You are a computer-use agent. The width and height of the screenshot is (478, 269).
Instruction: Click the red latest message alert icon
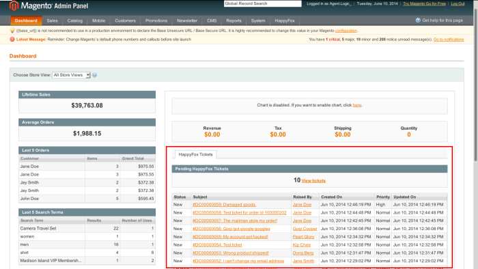point(12,40)
